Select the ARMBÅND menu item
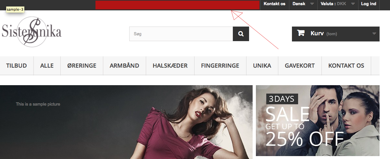390x159 pixels. click(x=124, y=66)
